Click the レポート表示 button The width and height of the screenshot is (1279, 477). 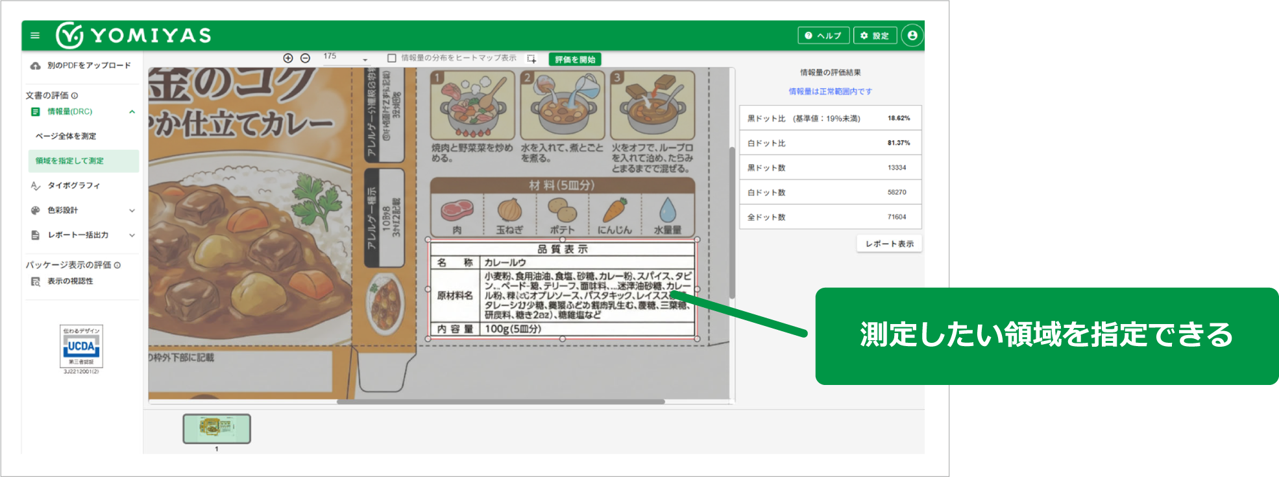point(889,244)
